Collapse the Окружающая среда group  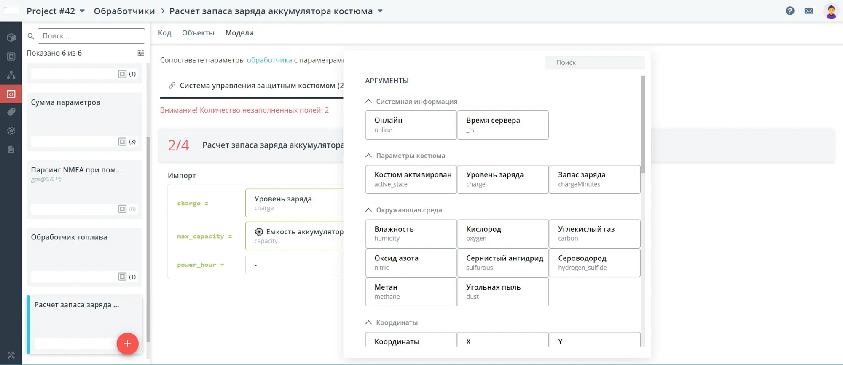coord(368,210)
